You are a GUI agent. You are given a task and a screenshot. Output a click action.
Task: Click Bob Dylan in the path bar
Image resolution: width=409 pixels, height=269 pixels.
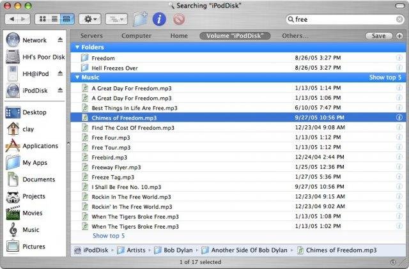[x=173, y=250]
